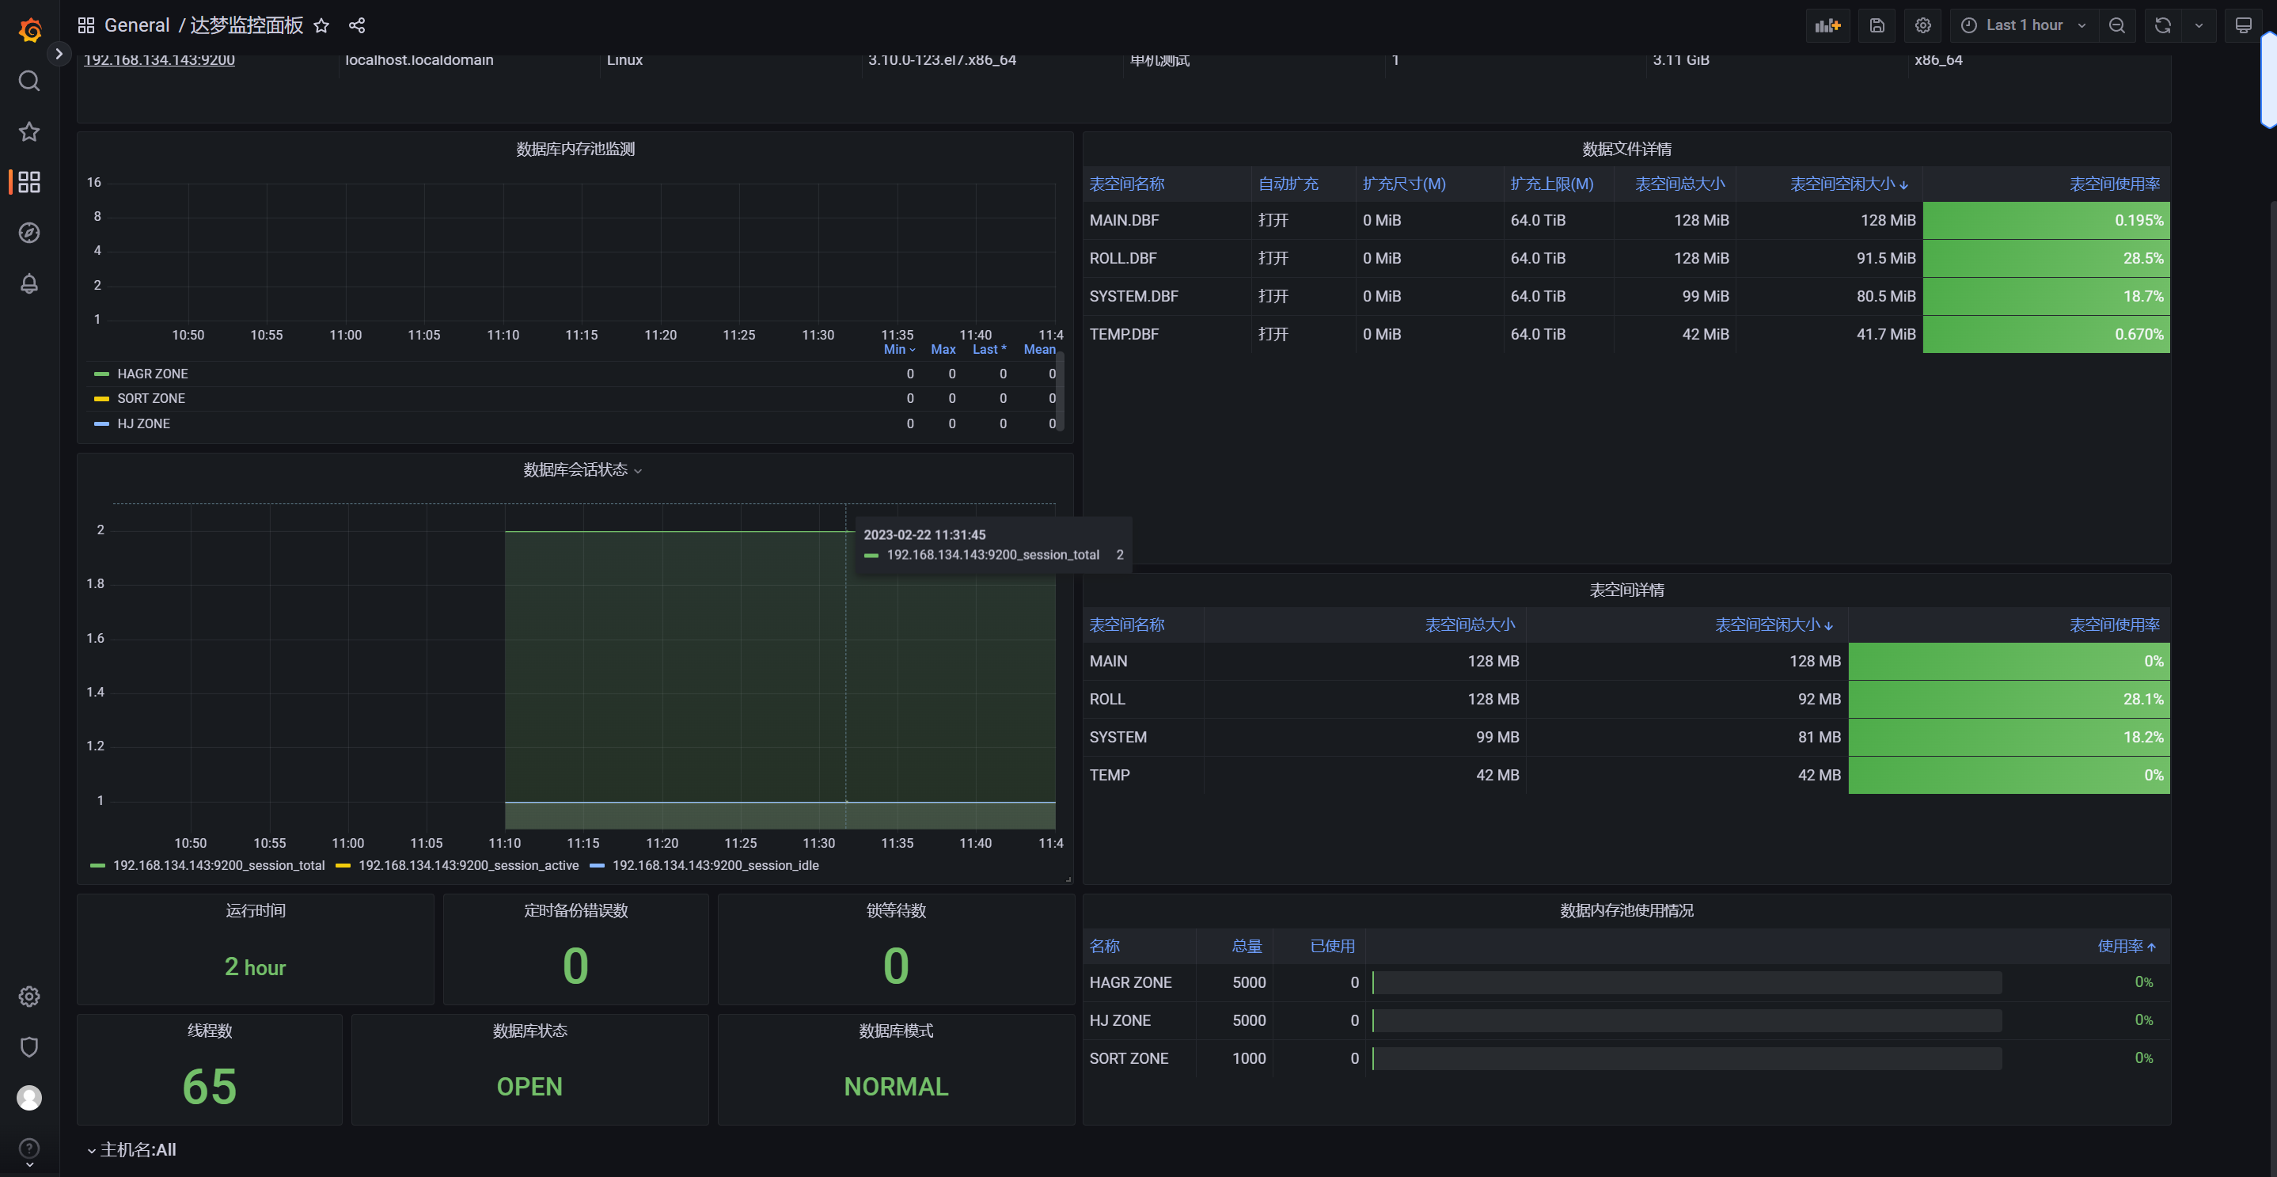The image size is (2277, 1177).
Task: Open the 表空间详情 panel title
Action: (x=1626, y=590)
